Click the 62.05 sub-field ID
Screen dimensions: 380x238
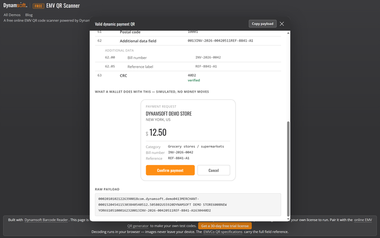(x=110, y=66)
